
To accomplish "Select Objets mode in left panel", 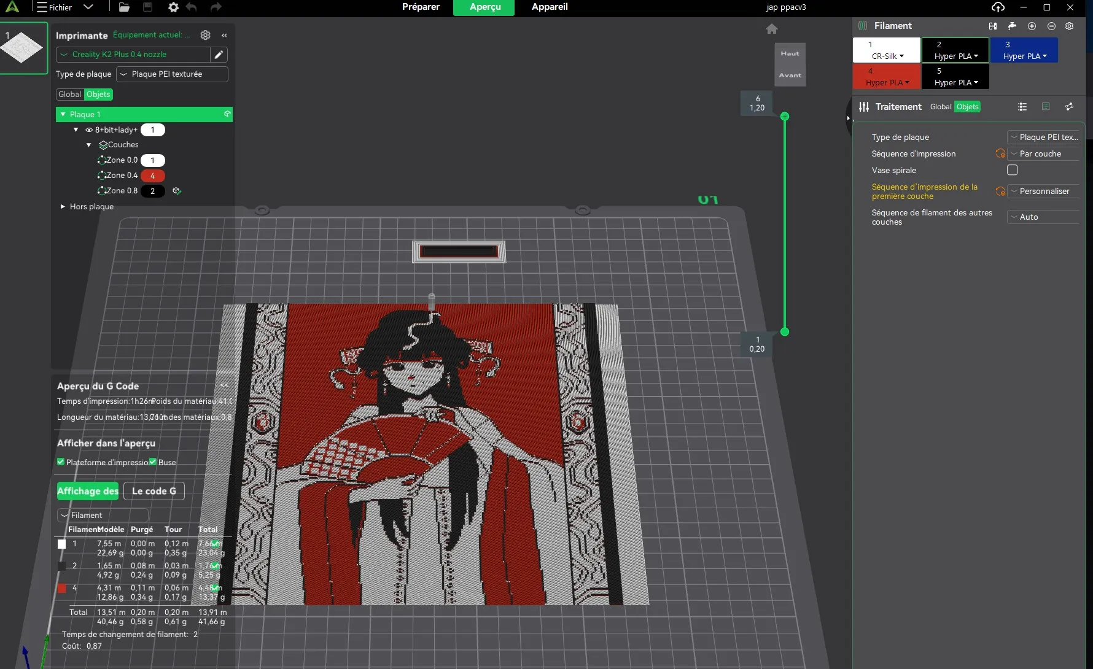I will 98,95.
